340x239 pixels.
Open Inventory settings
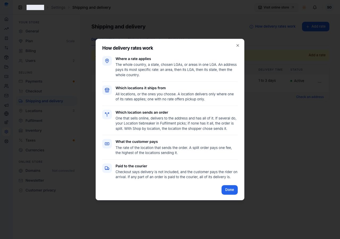pos(47,130)
